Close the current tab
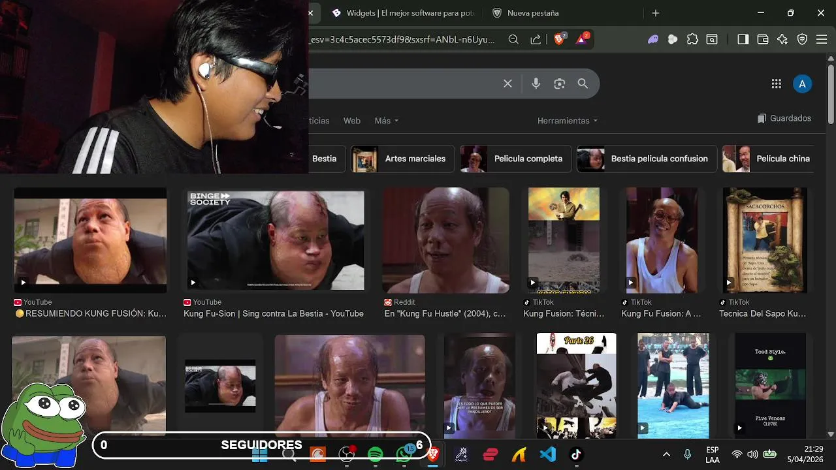The image size is (836, 470). 311,13
